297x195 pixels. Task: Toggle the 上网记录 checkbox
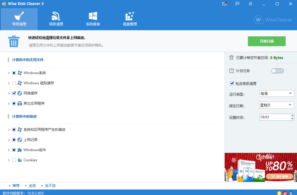point(14,140)
